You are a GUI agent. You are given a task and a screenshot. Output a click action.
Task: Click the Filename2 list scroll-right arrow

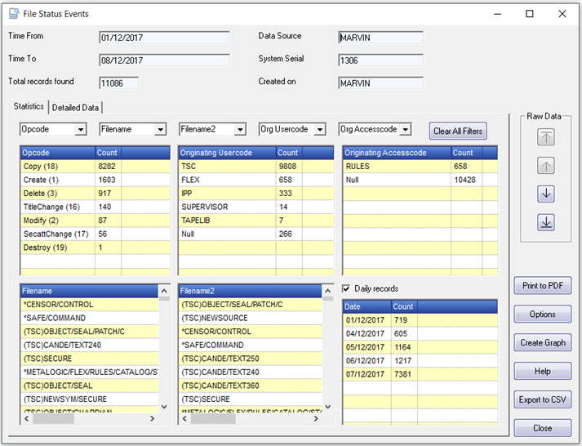click(x=316, y=418)
